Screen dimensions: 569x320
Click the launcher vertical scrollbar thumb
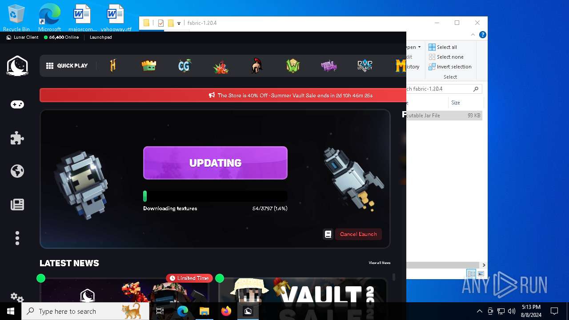(393, 277)
